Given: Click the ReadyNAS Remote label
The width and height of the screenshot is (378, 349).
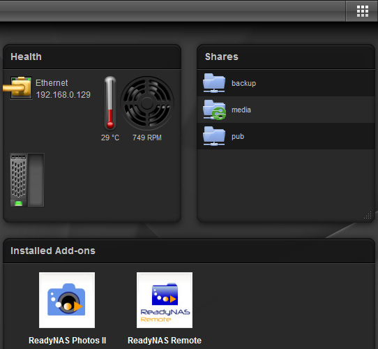Looking at the screenshot, I should coord(165,341).
